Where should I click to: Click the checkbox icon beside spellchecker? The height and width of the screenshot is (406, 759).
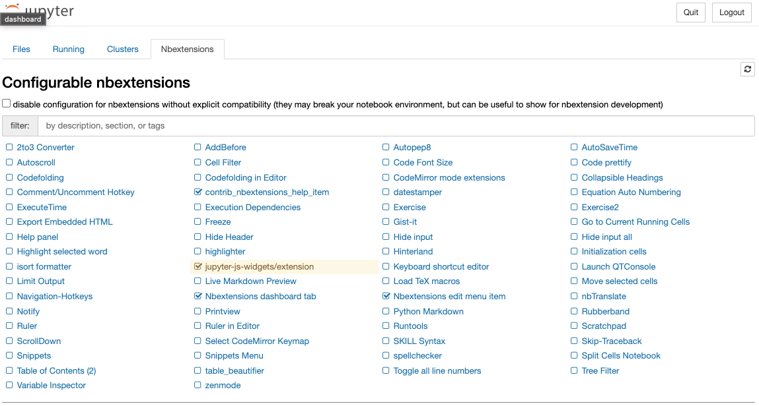386,356
